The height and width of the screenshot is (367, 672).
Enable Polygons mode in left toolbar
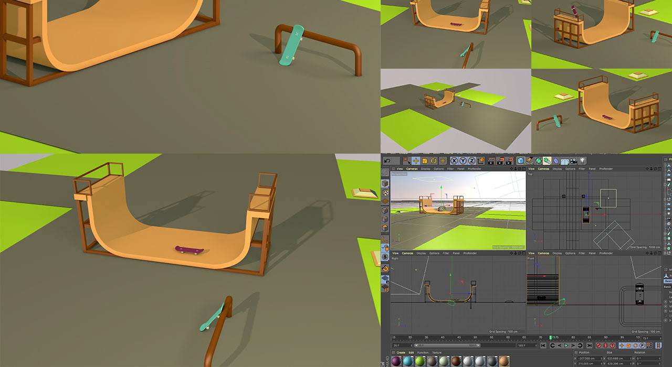pyautogui.click(x=385, y=229)
